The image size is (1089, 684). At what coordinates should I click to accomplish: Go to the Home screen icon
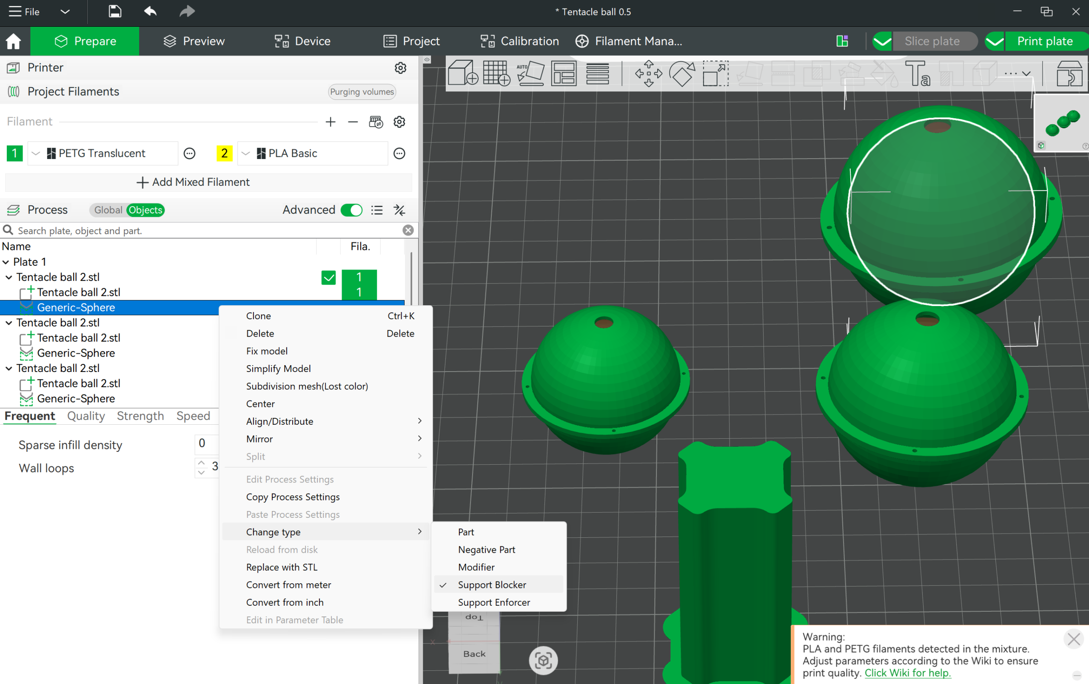[x=14, y=41]
